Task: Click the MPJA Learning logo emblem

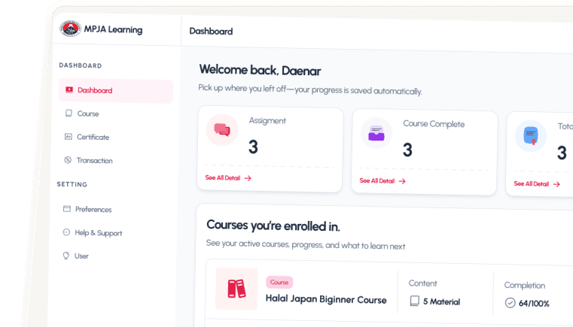Action: click(70, 29)
